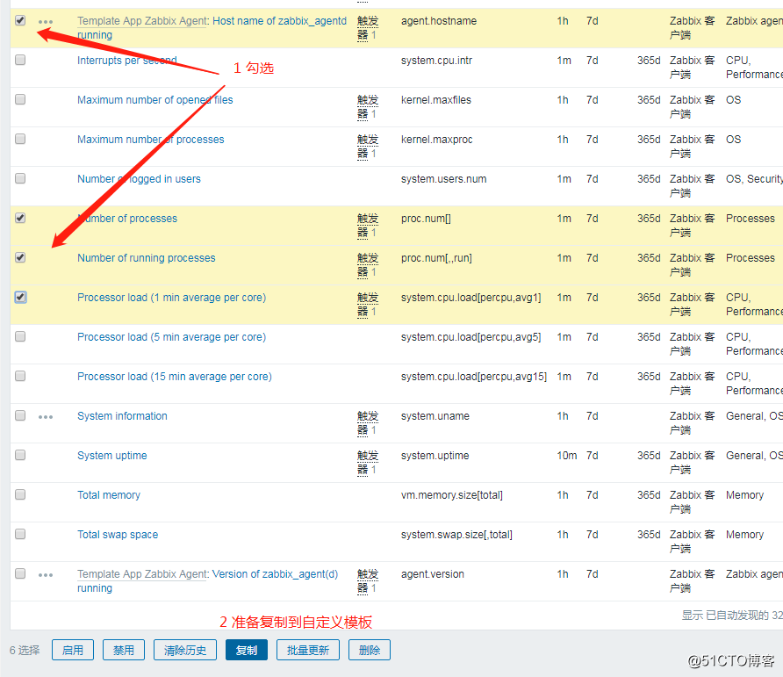Uncheck the Number of running processes checkbox
Viewport: 783px width, 677px height.
click(20, 257)
